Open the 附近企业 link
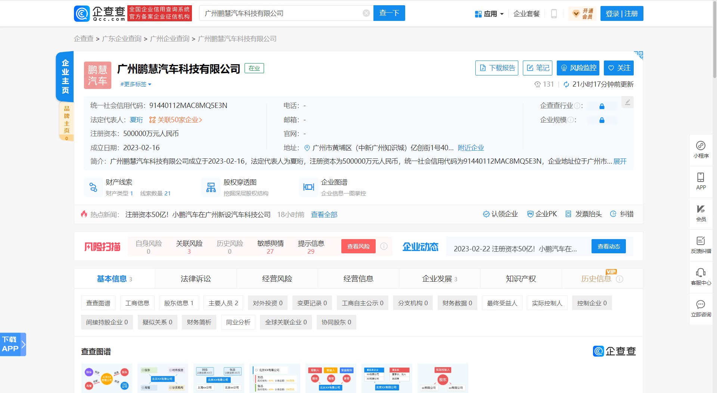The image size is (717, 393). coord(471,148)
